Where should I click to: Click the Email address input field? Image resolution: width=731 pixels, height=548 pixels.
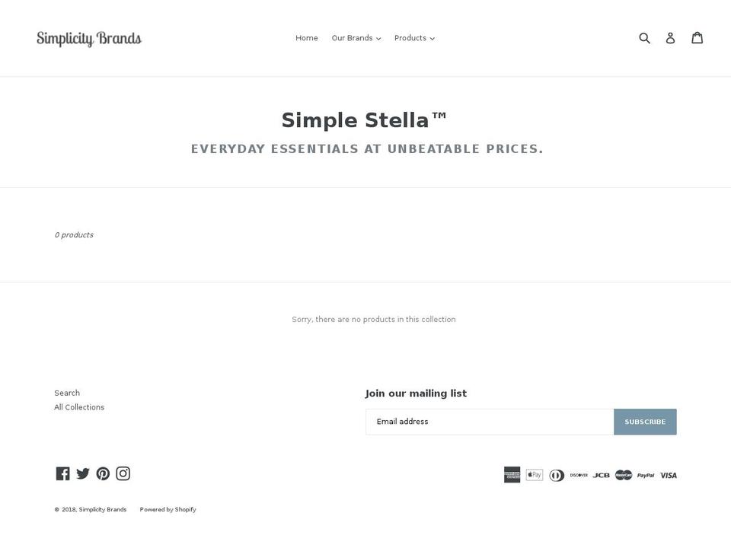tap(489, 421)
